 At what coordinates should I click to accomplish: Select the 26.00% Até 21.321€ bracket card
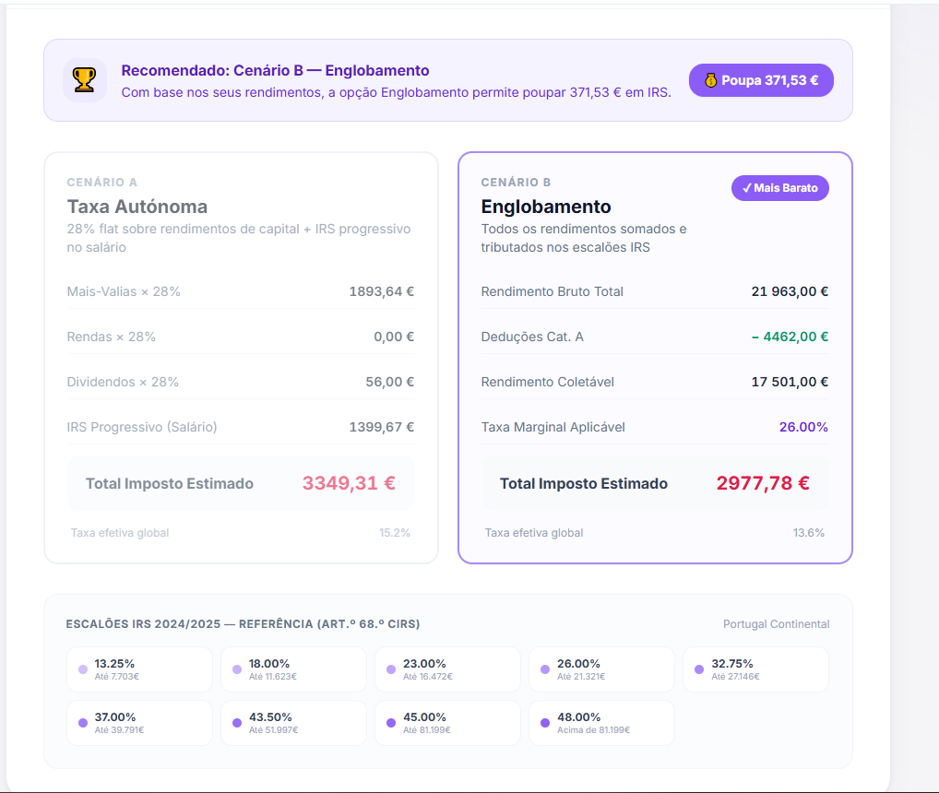click(x=601, y=669)
